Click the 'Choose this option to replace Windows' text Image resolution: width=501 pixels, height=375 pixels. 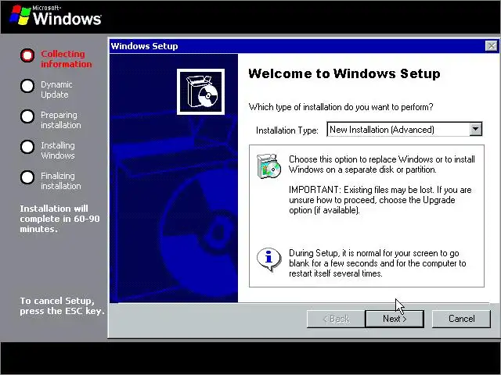click(x=382, y=164)
